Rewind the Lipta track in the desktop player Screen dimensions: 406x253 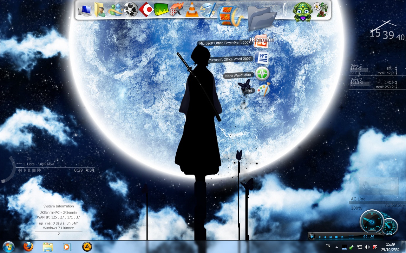pyautogui.click(x=20, y=170)
